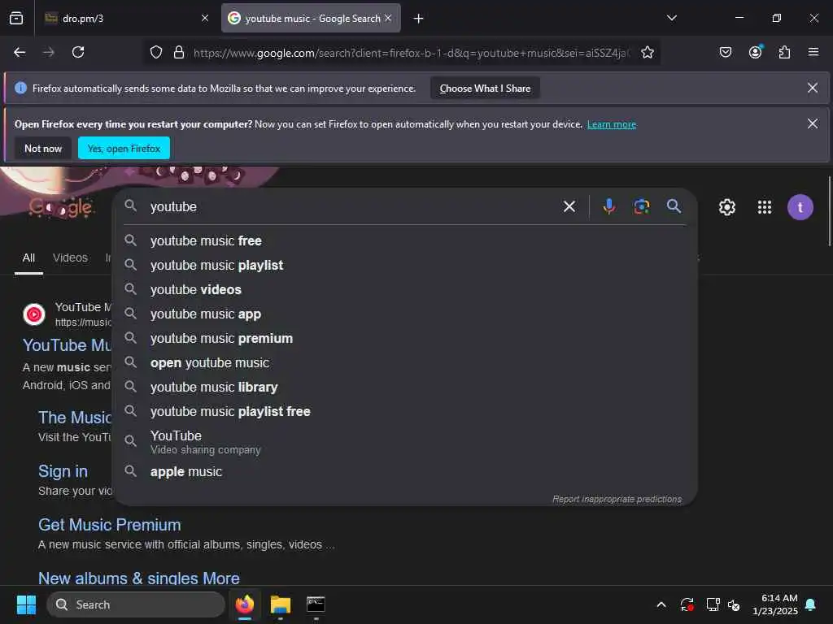
Task: Open Firefox application hamburger menu
Action: pos(813,52)
